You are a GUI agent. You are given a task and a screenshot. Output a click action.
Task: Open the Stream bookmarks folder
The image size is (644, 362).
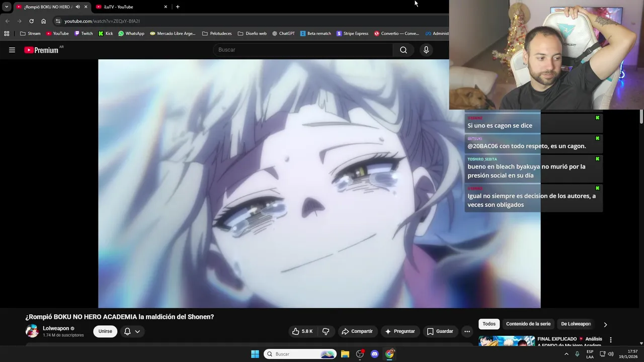pyautogui.click(x=30, y=34)
